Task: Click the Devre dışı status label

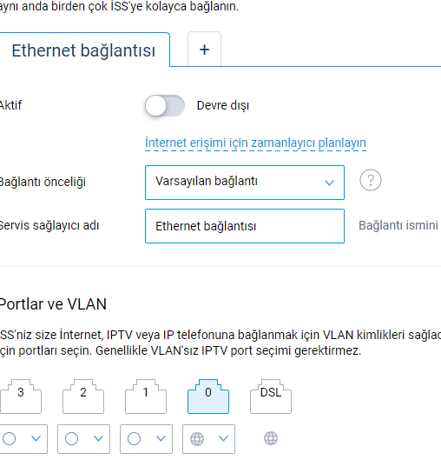Action: click(x=223, y=105)
